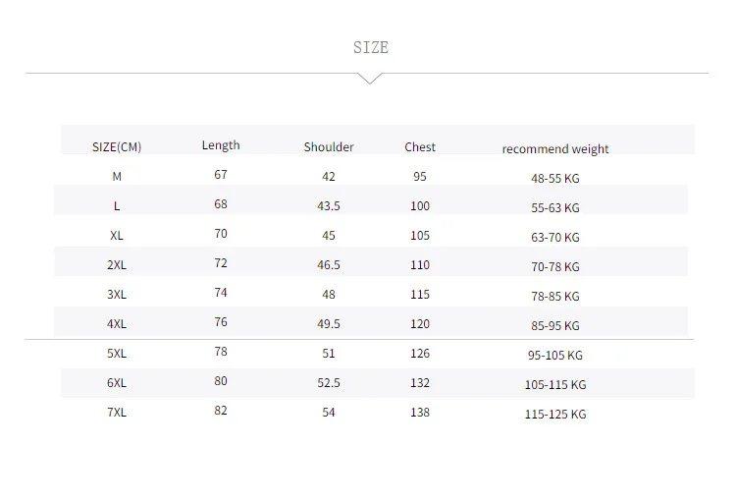The width and height of the screenshot is (736, 503).
Task: Select the chest value 126
Action: click(x=420, y=354)
